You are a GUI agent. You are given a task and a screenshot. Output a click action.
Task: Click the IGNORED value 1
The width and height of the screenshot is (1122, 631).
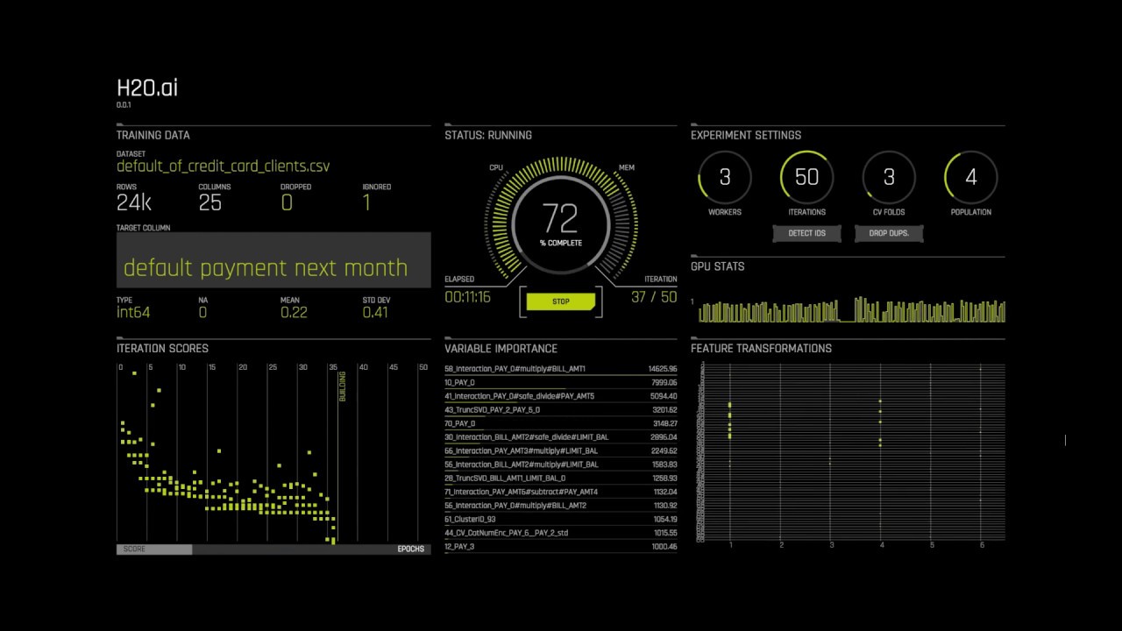click(x=366, y=202)
